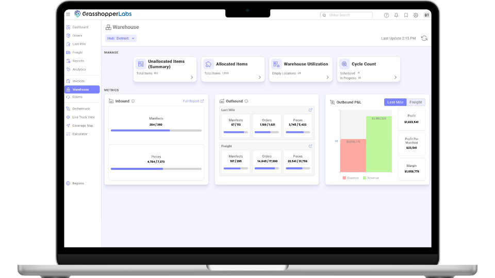This screenshot has height=278, width=495.
Task: Open Freight section external link icon
Action: point(310,146)
